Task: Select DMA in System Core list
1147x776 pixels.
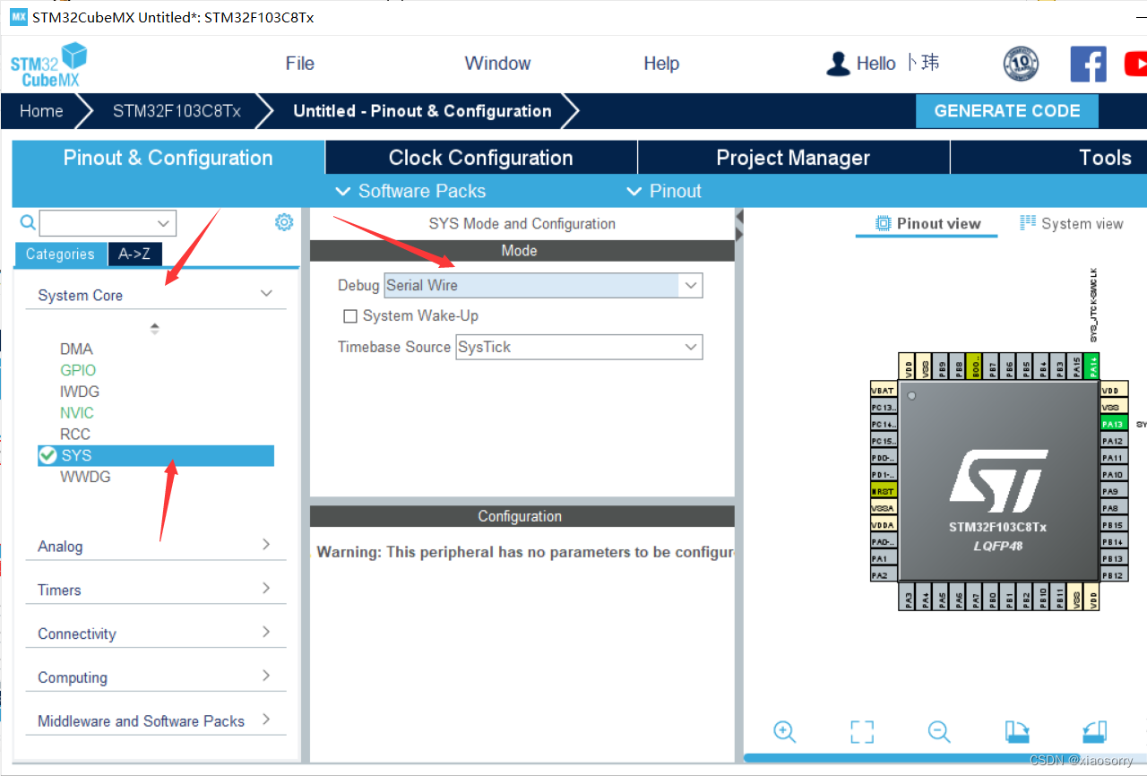Action: click(x=76, y=349)
